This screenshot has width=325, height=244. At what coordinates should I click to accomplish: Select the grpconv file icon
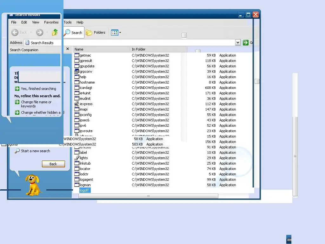tap(77, 71)
